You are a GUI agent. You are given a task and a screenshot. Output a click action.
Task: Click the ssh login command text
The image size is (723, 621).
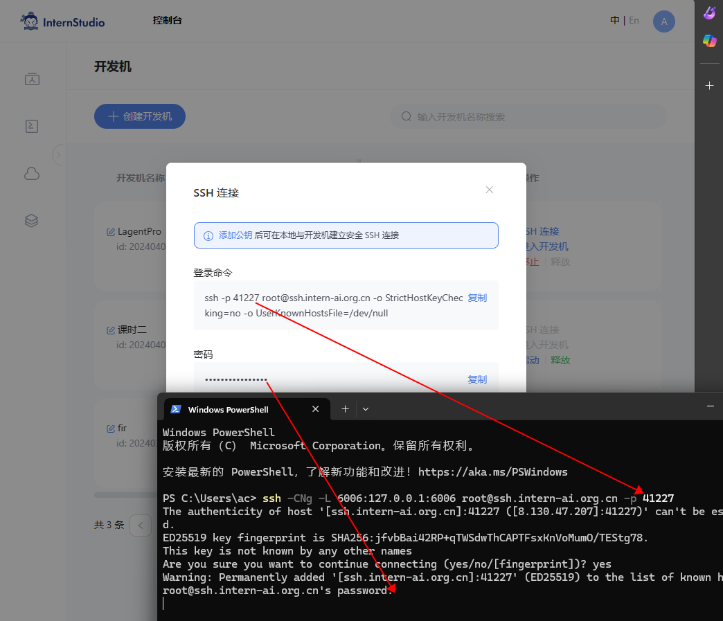(x=333, y=305)
